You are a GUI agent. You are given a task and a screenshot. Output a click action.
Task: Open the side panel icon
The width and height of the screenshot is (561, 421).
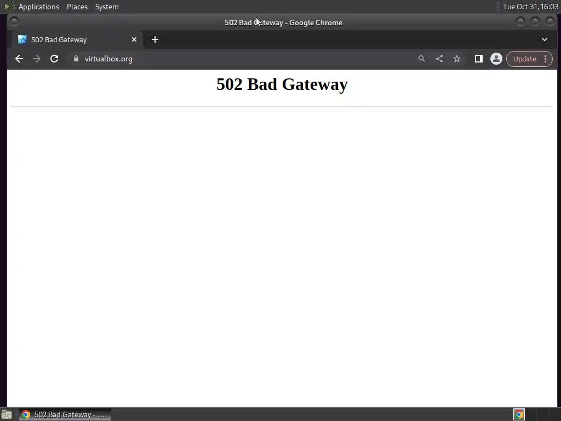pyautogui.click(x=478, y=59)
